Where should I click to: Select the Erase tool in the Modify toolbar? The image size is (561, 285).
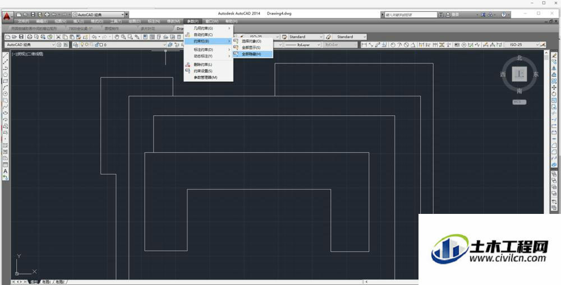(x=554, y=55)
